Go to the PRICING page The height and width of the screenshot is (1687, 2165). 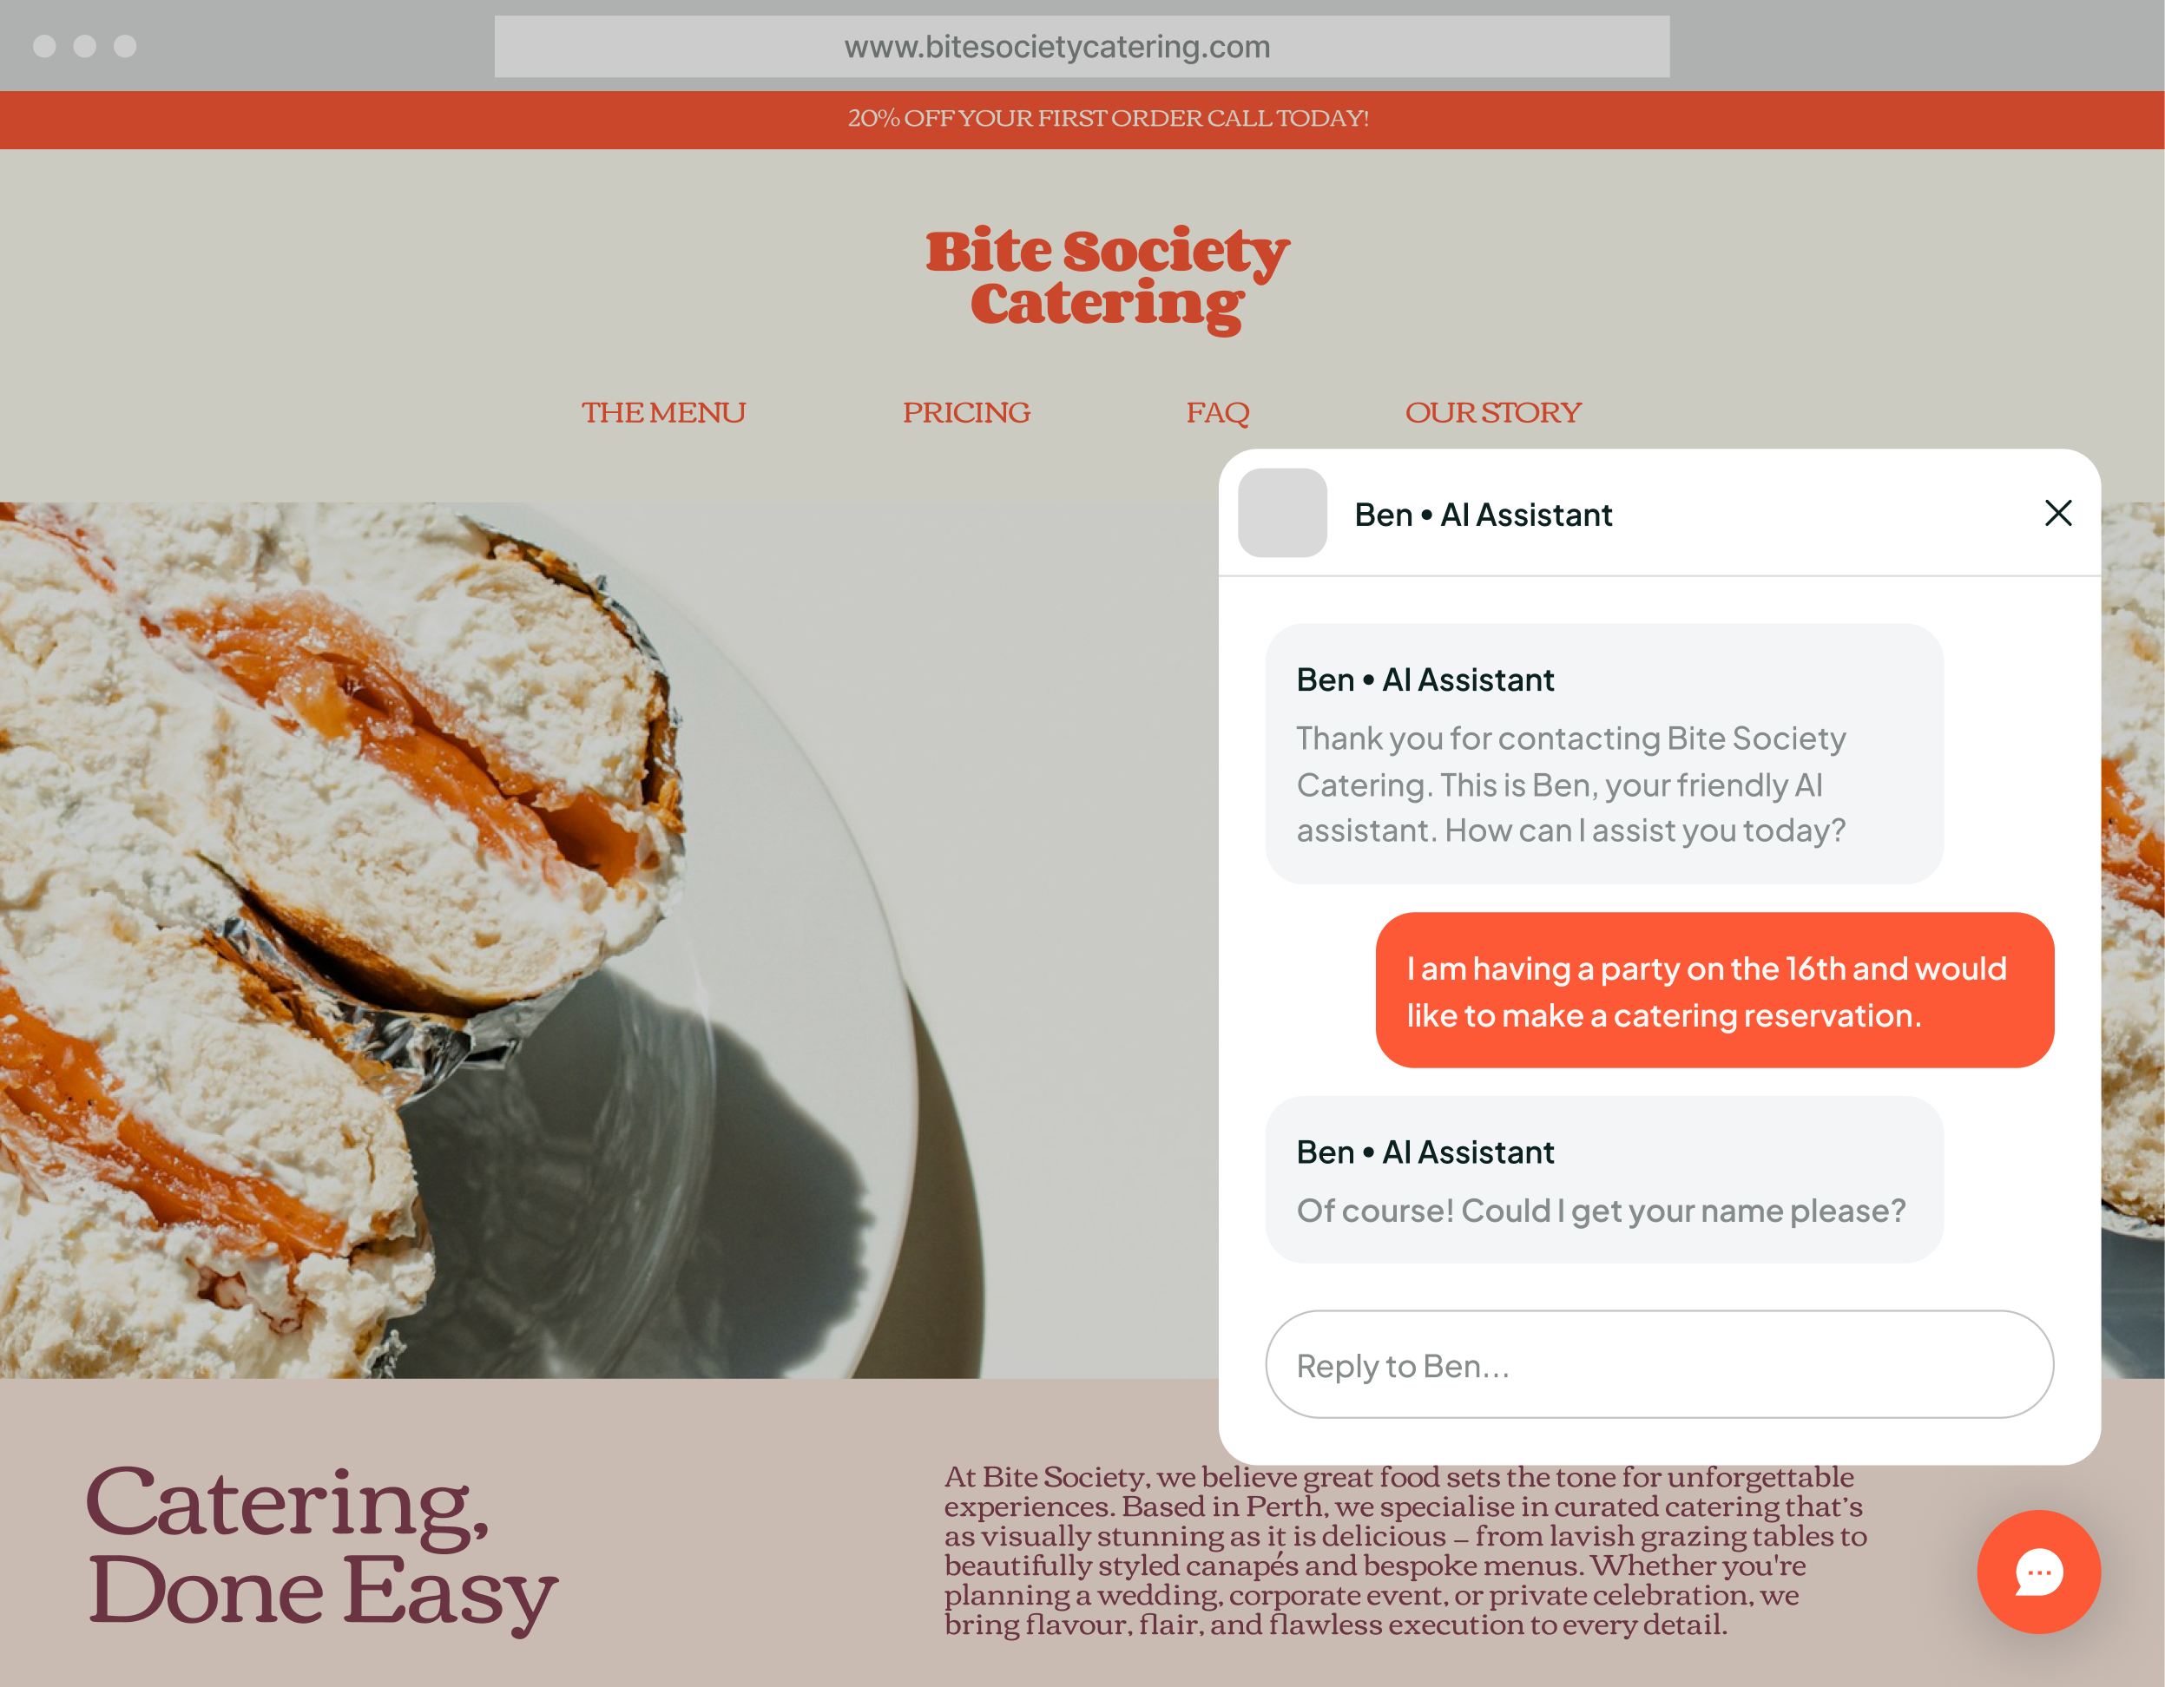point(965,412)
